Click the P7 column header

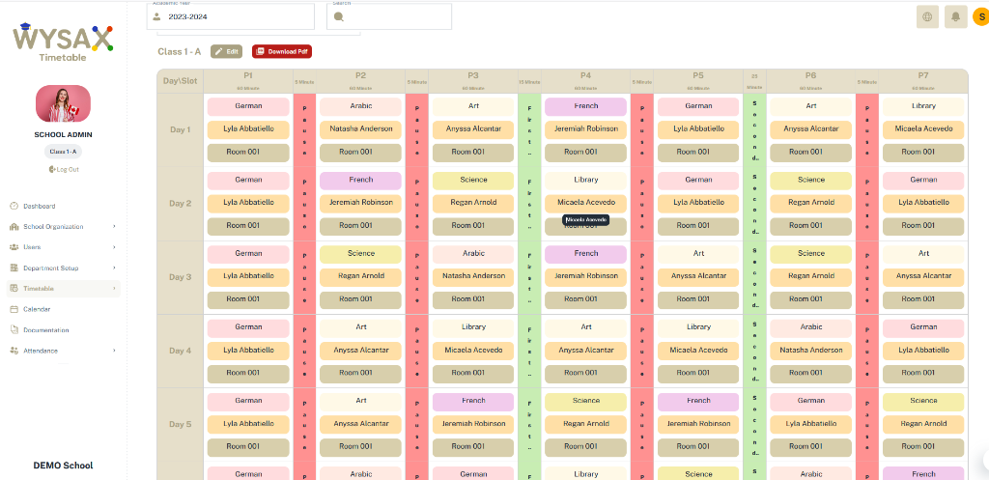tap(922, 81)
